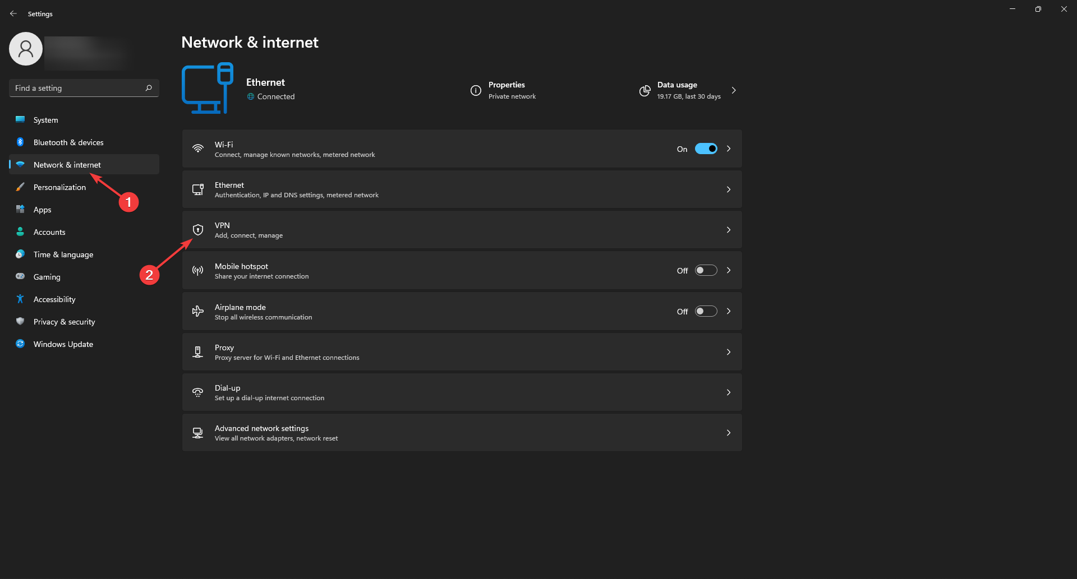The width and height of the screenshot is (1077, 579).
Task: Open Dial-up row chevron arrow
Action: click(x=729, y=392)
